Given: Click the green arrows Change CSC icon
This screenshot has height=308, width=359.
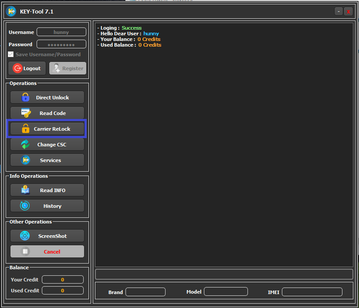Looking at the screenshot, I should (x=25, y=144).
